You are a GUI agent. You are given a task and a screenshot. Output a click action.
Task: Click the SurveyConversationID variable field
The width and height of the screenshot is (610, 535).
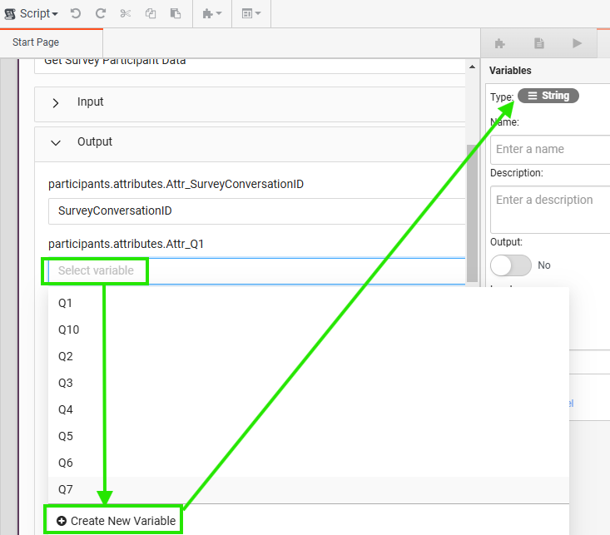click(257, 211)
